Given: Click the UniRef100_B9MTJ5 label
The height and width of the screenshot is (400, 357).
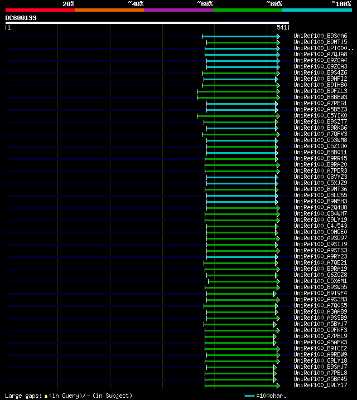Looking at the screenshot, I should pyautogui.click(x=320, y=42).
